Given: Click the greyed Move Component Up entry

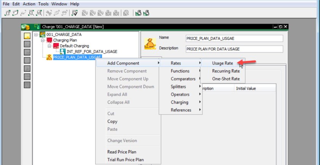Looking at the screenshot, I should point(128,79).
